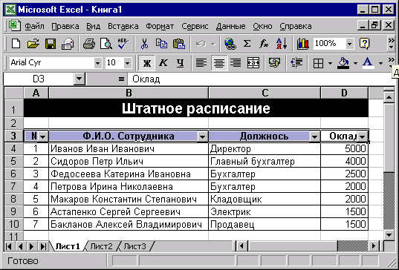
Task: Undo the last action arrow icon
Action: (x=201, y=44)
